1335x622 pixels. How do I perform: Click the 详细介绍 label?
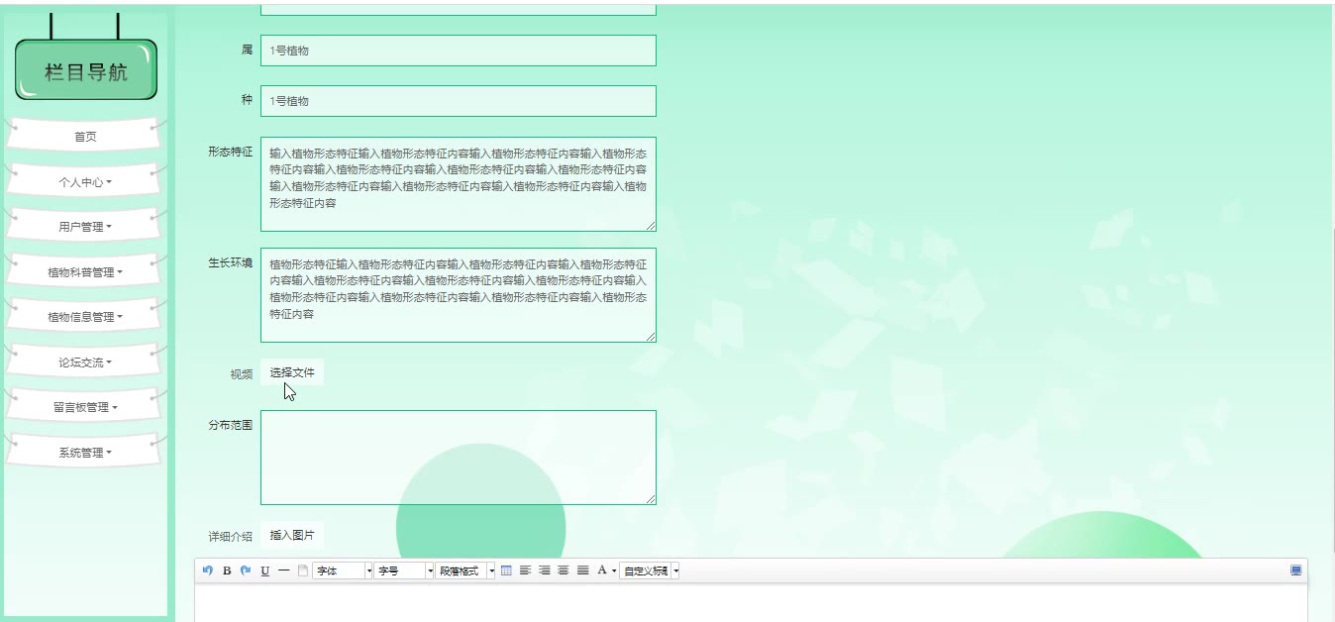(230, 536)
